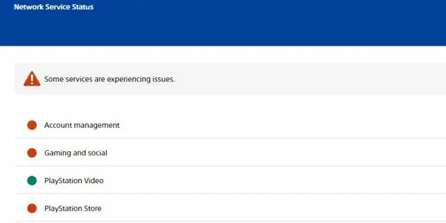Expand the PlayStation Store service row
The image size is (446, 223).
coord(230,208)
